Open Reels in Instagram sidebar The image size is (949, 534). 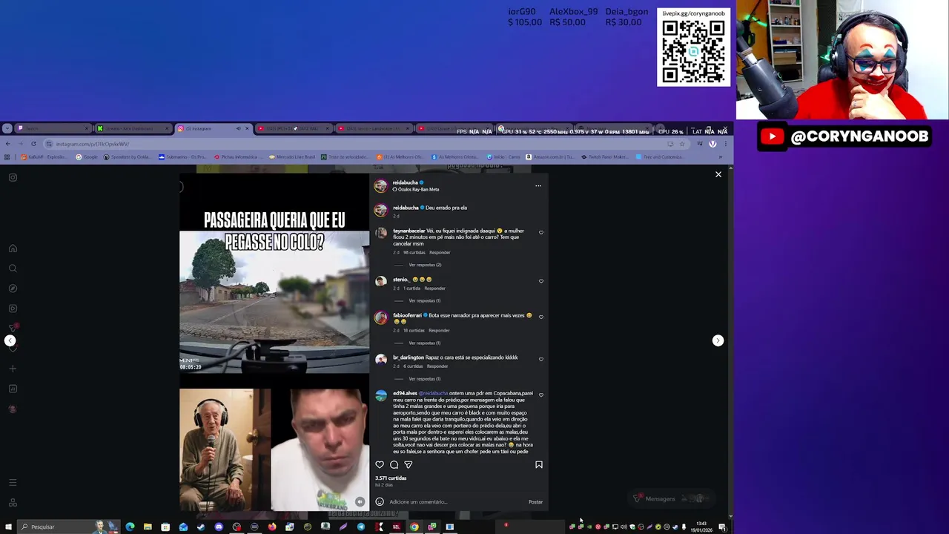pyautogui.click(x=13, y=309)
